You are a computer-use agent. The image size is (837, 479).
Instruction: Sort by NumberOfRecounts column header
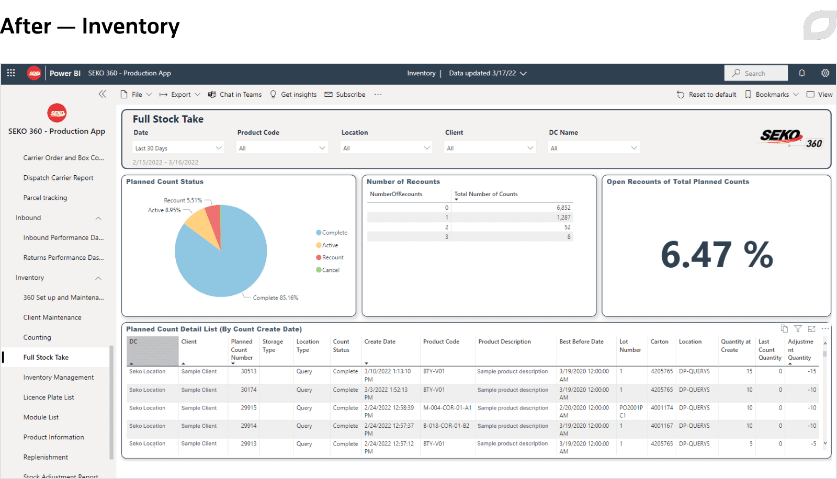[396, 194]
